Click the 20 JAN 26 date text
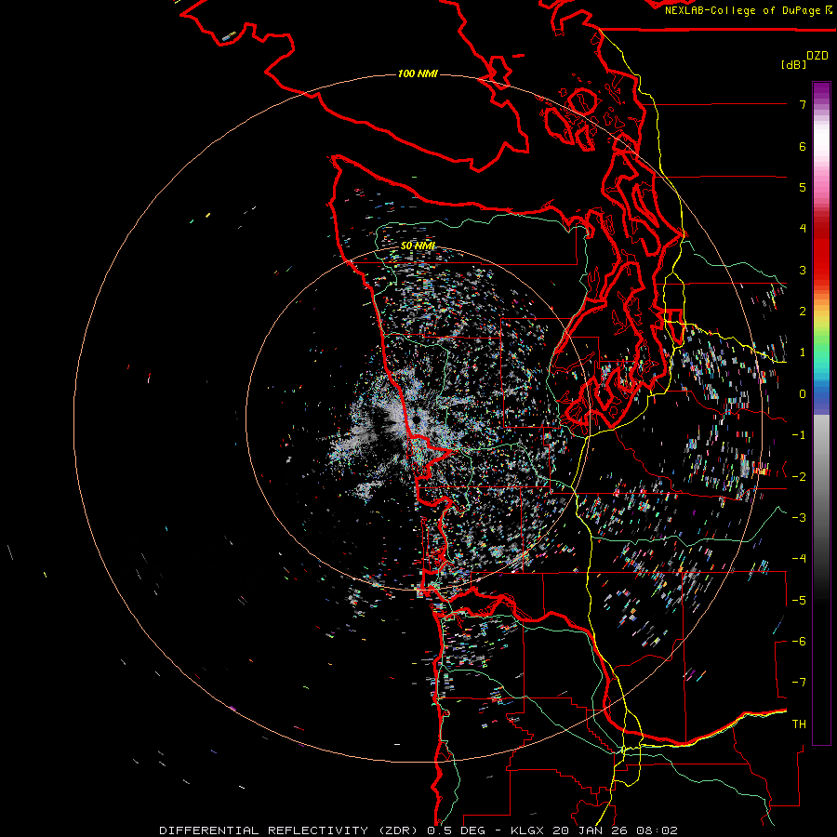This screenshot has width=837, height=837. pyautogui.click(x=590, y=830)
